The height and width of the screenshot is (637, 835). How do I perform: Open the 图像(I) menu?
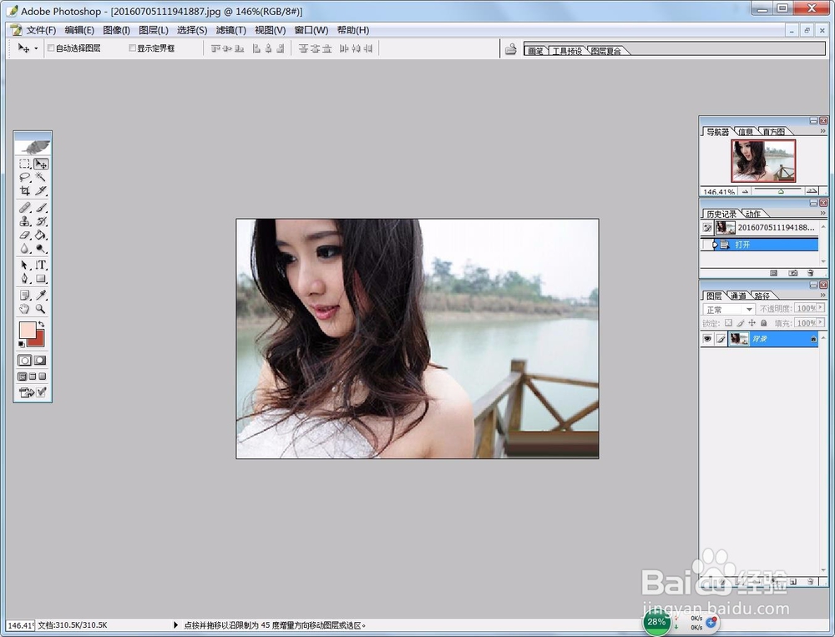(117, 30)
